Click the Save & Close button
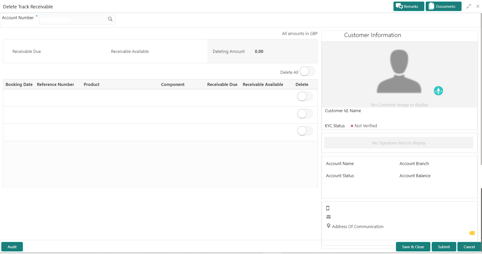Viewport: 482px width, 254px height. (413, 247)
